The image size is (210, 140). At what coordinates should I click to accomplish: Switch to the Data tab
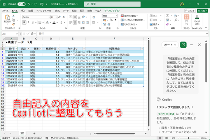tap(66, 11)
